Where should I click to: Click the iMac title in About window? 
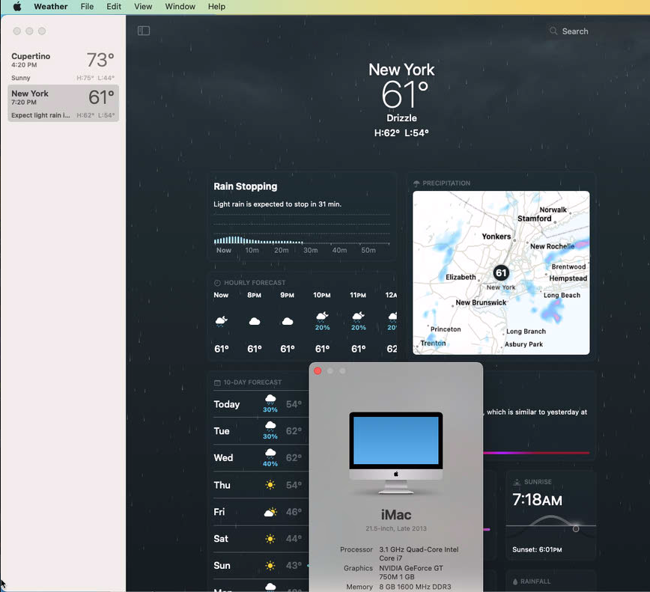tap(396, 514)
